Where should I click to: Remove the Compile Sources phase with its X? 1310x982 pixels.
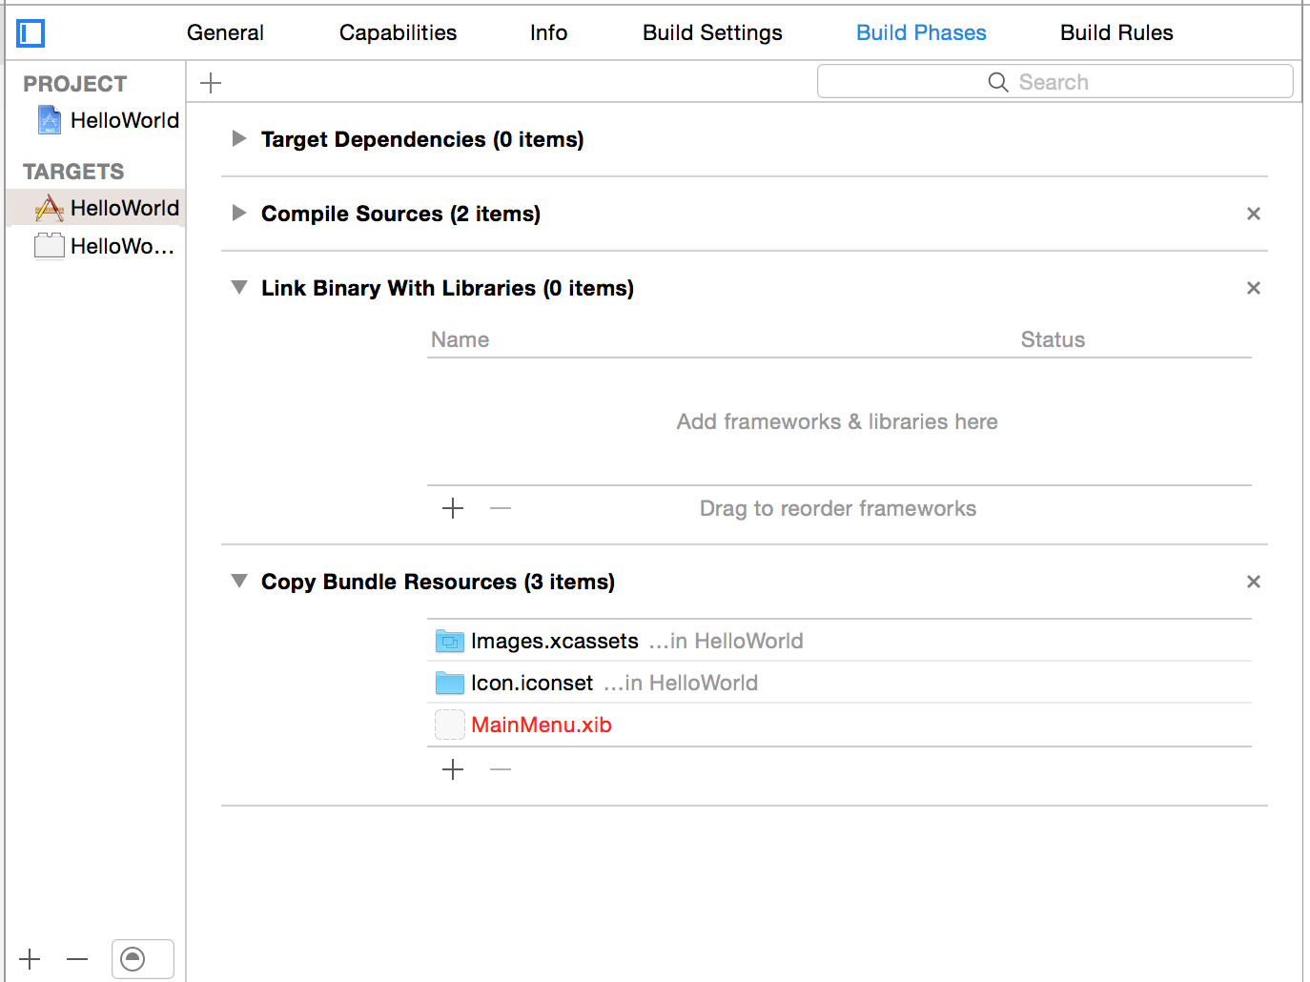1253,214
